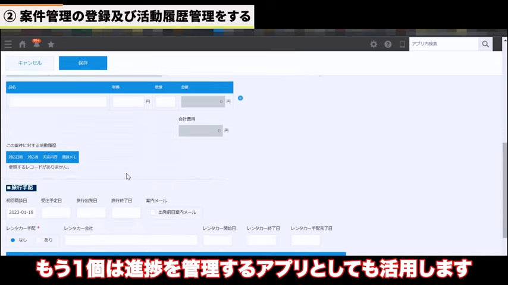
Task: Click the 保存 button
Action: click(x=83, y=63)
